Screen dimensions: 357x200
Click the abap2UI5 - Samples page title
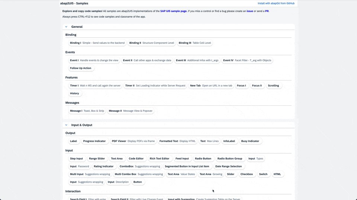point(74,3)
